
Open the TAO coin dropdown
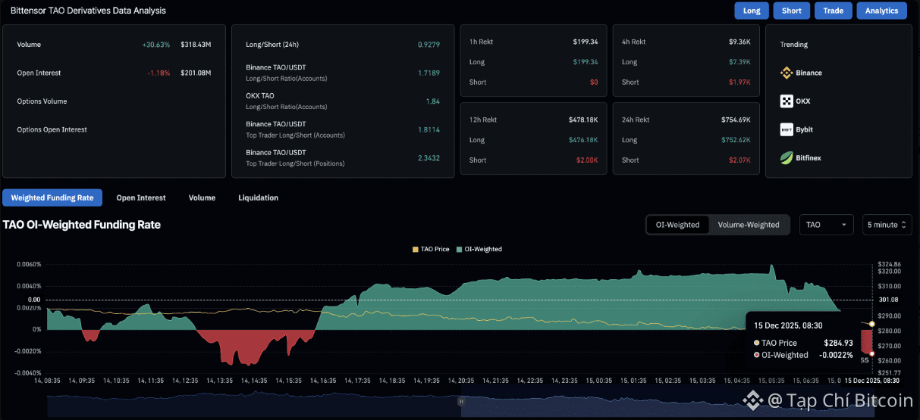[x=826, y=225]
